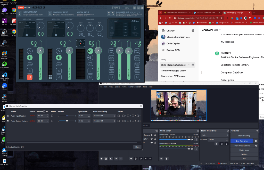Toggle bus B on the Voicemeeter virtual input
Screen dimensions: 264x170
pos(90,58)
